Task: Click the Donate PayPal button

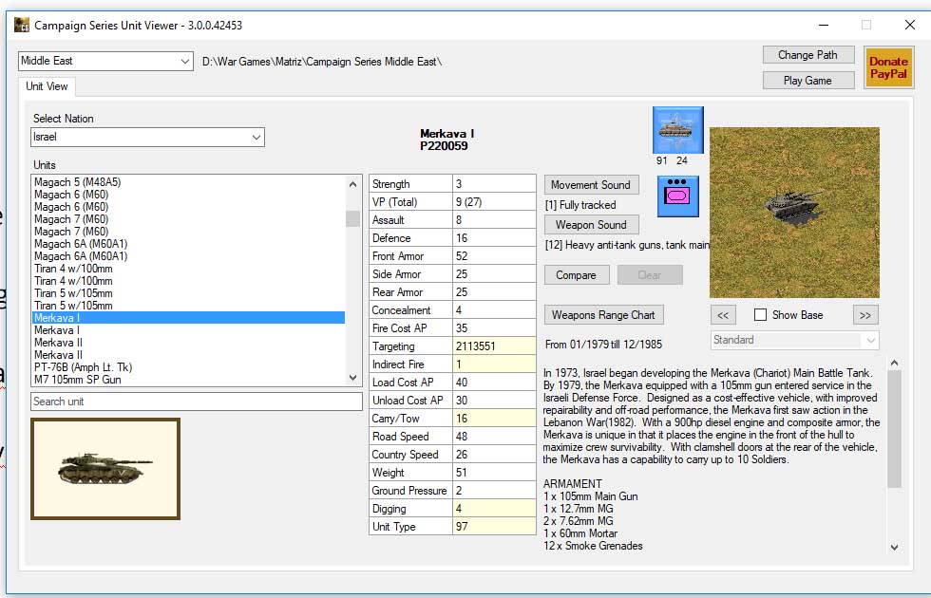Action: tap(888, 67)
